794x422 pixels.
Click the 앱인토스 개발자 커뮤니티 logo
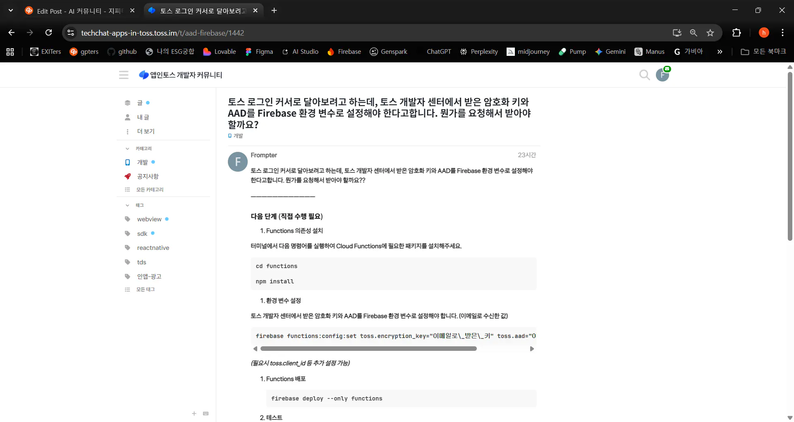click(x=181, y=75)
